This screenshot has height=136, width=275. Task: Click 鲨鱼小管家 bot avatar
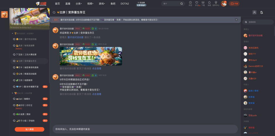(x=245, y=91)
